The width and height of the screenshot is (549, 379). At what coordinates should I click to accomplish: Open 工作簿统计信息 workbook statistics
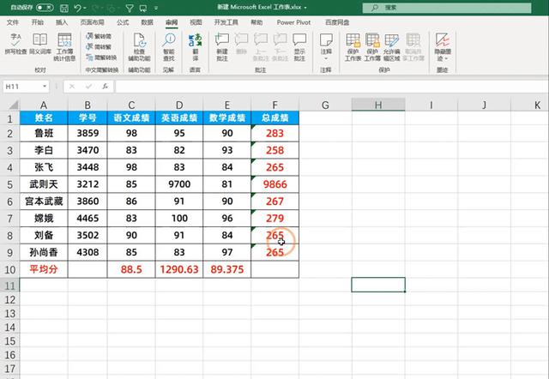tap(65, 45)
